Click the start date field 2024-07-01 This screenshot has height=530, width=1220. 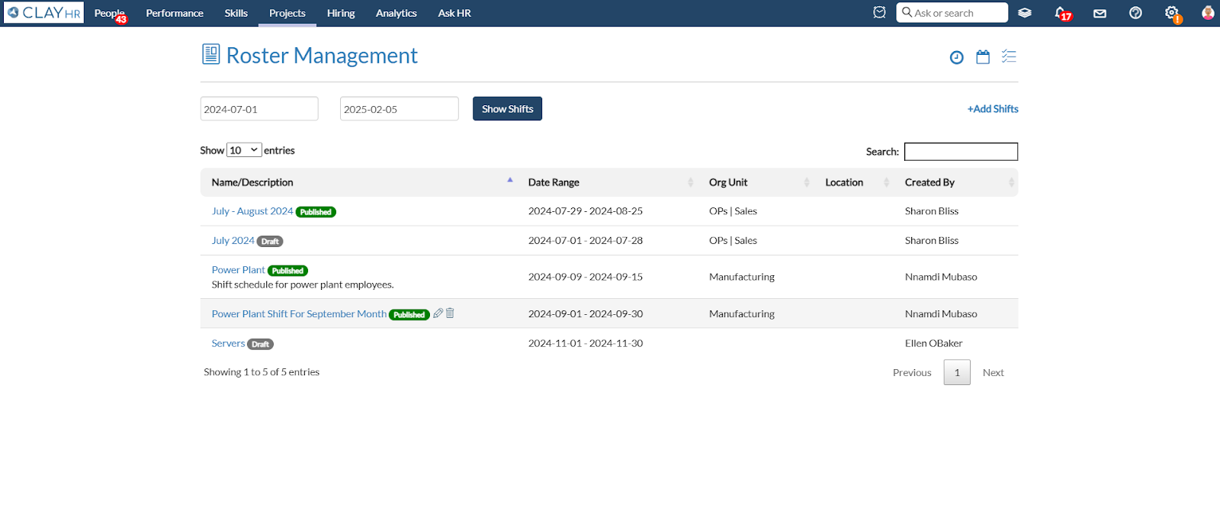(x=259, y=108)
